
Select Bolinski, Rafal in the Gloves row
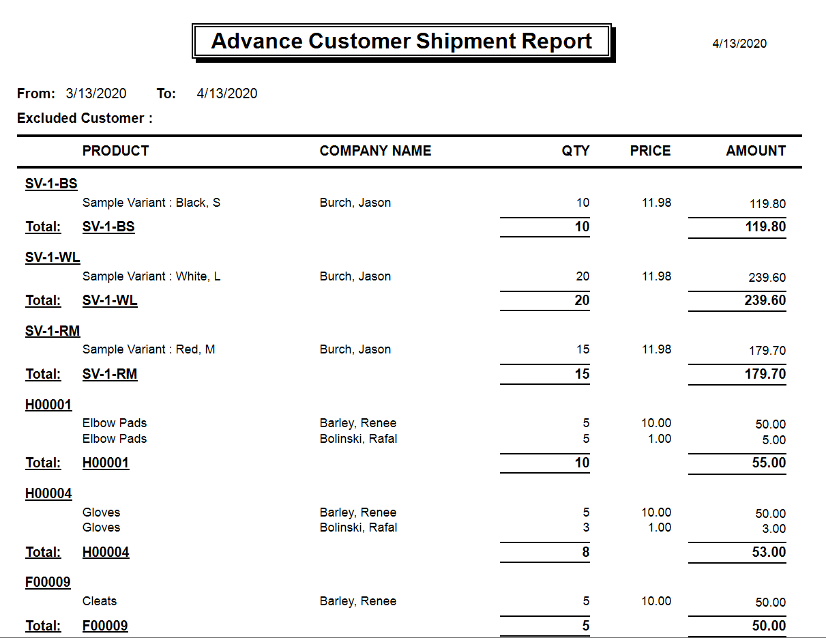(358, 527)
